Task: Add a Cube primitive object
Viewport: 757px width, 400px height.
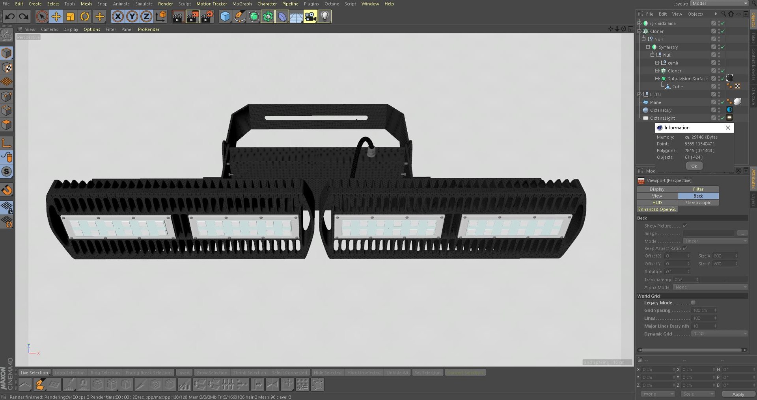Action: click(x=225, y=17)
